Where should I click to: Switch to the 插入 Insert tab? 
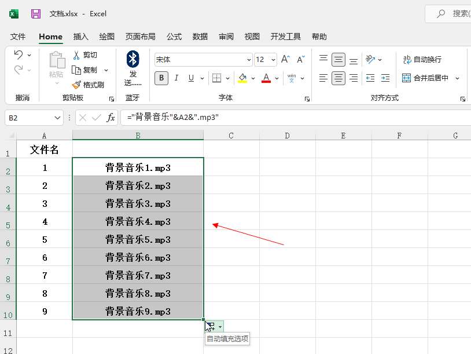pyautogui.click(x=81, y=37)
